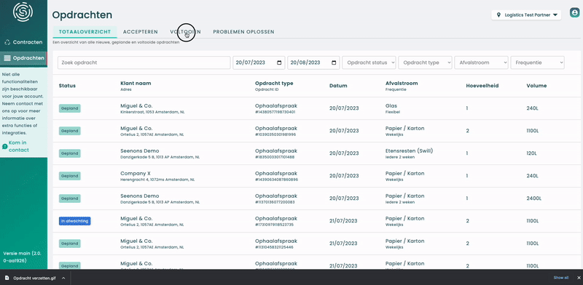
Task: Click order ID #11310458321125446
Action: pyautogui.click(x=274, y=247)
